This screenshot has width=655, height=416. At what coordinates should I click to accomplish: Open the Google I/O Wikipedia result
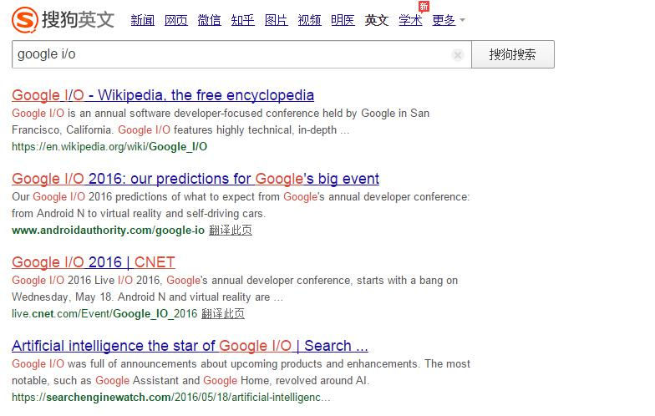pyautogui.click(x=163, y=95)
